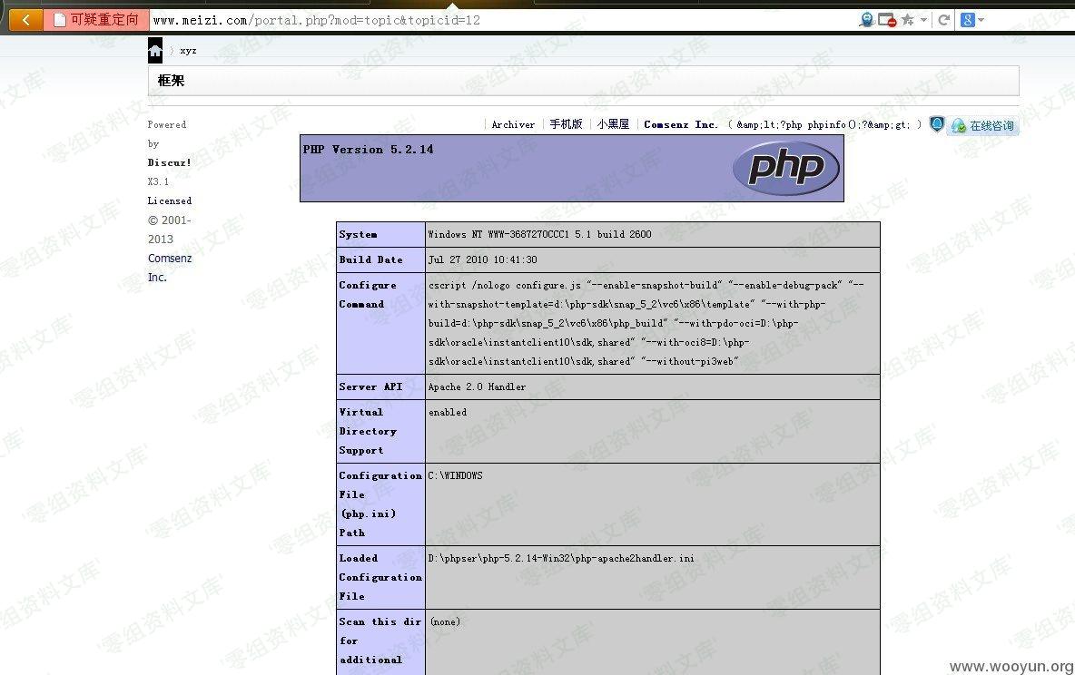Reload the page using the refresh icon

[944, 19]
